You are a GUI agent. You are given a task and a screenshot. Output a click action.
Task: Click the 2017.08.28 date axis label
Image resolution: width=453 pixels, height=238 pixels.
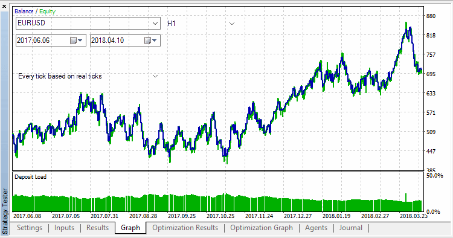click(143, 216)
